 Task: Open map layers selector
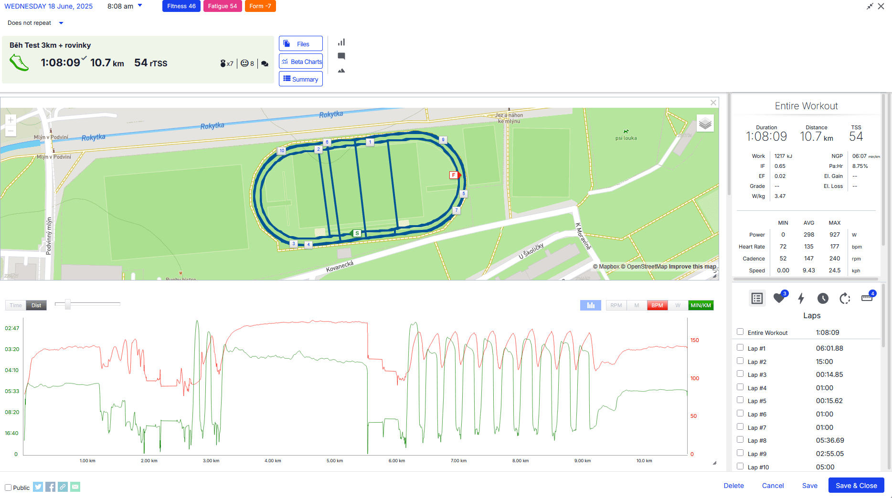[x=705, y=124]
